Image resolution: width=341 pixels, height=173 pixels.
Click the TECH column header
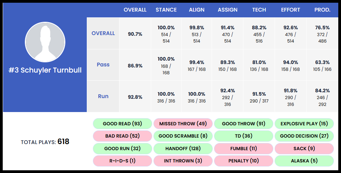click(x=259, y=10)
